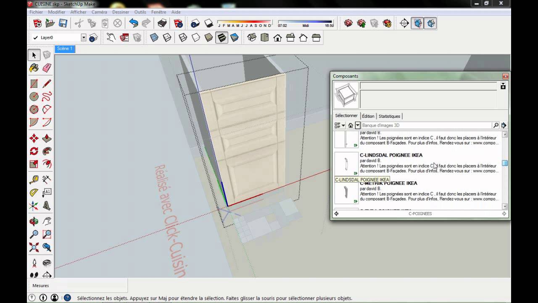538x303 pixels.
Task: Click the Mesures value box
Action: point(90,285)
